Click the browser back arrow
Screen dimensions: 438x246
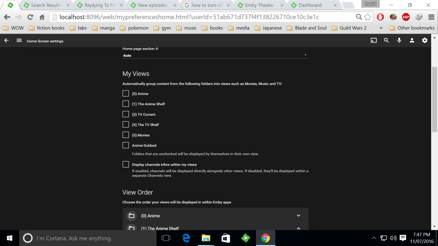(7, 17)
